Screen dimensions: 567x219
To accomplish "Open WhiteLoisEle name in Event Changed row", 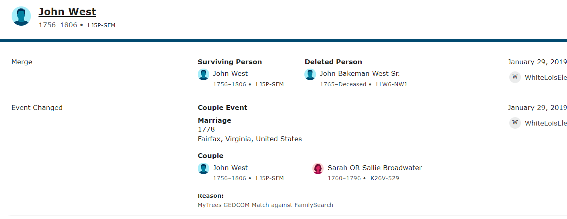I will 546,123.
